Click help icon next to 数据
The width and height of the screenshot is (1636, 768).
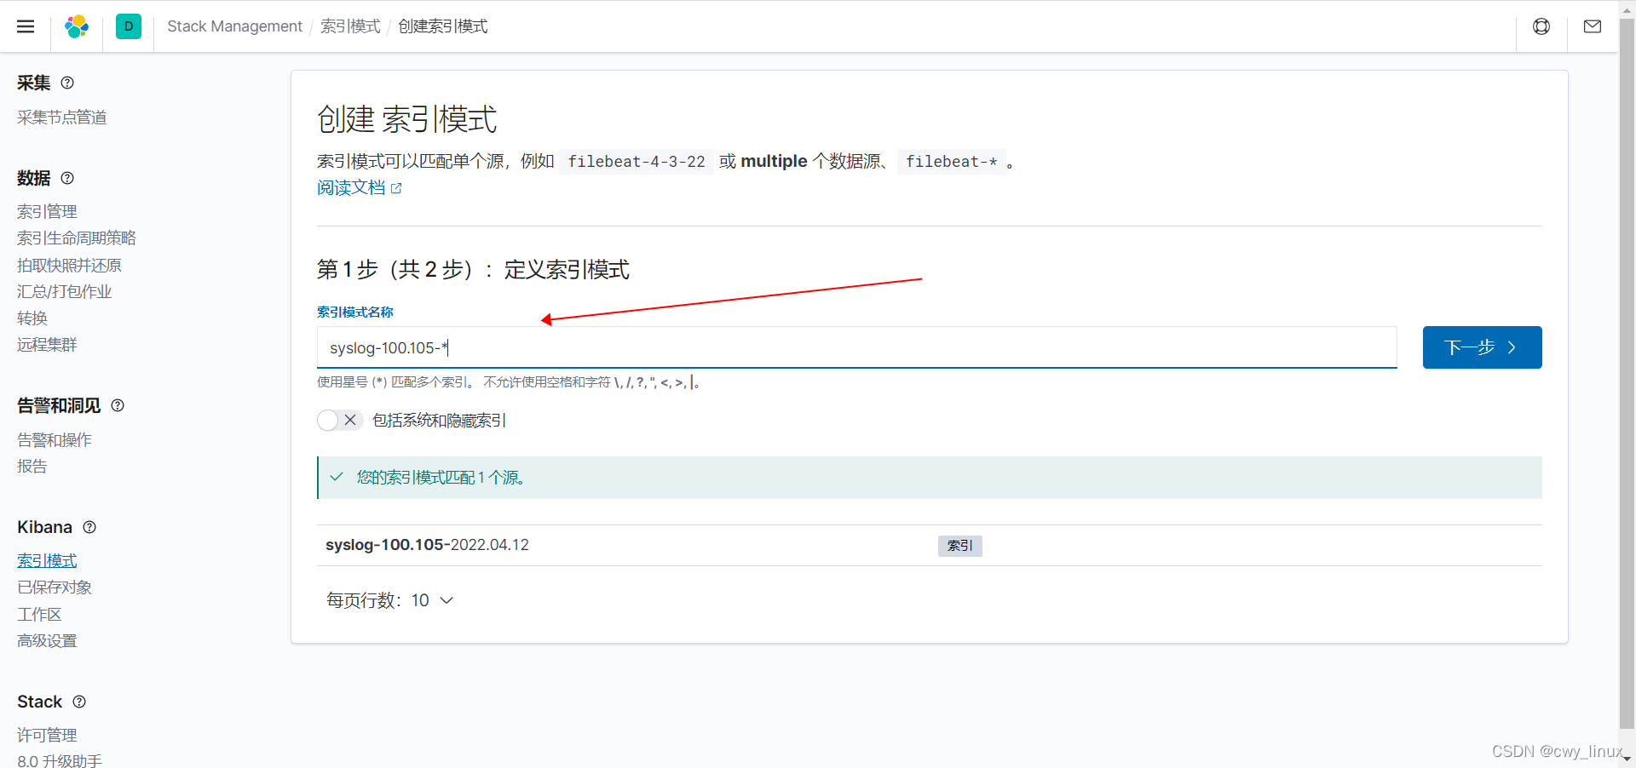point(67,178)
